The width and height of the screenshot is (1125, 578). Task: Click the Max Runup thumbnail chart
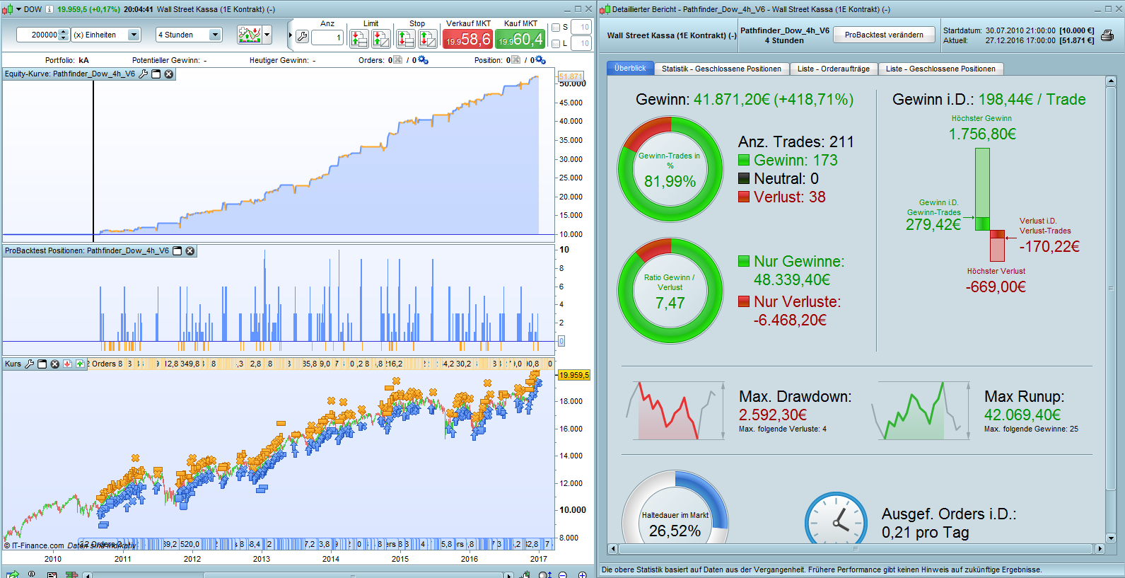pyautogui.click(x=921, y=411)
